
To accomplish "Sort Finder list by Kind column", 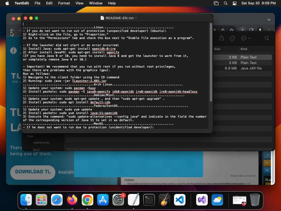I will [x=244, y=49].
